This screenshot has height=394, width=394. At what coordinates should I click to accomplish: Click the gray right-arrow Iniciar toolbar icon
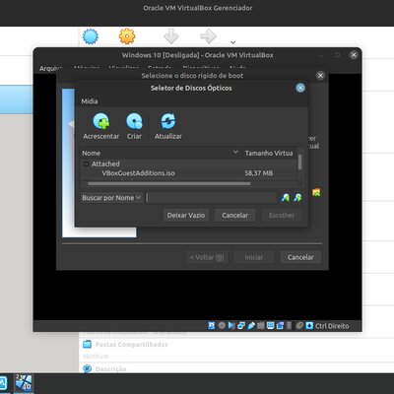[x=208, y=36]
